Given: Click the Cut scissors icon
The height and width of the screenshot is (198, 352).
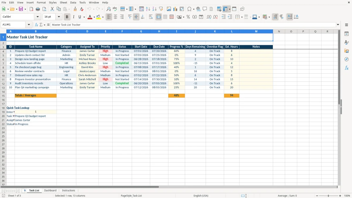Looking at the screenshot, I should point(52,9).
